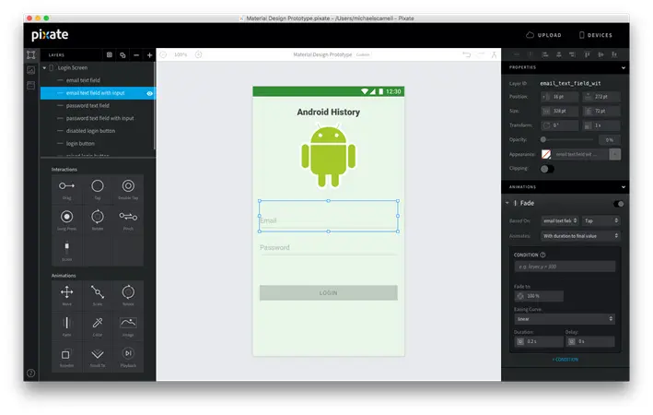Open the layers view icon in left sidebar
This screenshot has height=415, width=653.
[x=30, y=54]
